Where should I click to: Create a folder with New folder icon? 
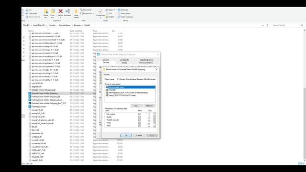(x=76, y=11)
